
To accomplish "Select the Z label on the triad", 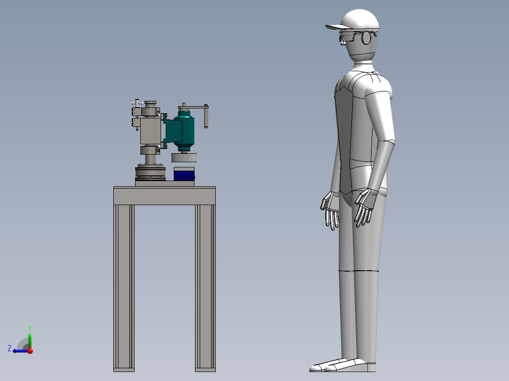I will (9, 348).
